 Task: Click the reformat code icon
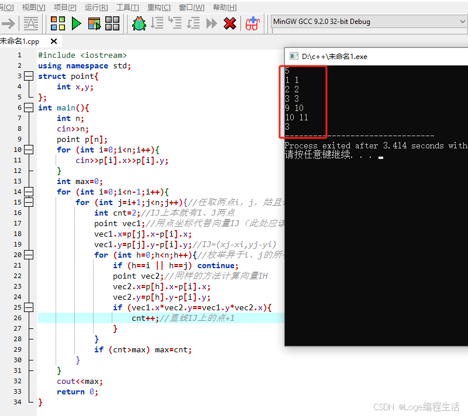tap(31, 23)
